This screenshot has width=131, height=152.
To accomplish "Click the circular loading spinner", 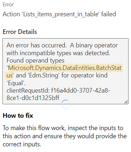I will (x=66, y=104).
